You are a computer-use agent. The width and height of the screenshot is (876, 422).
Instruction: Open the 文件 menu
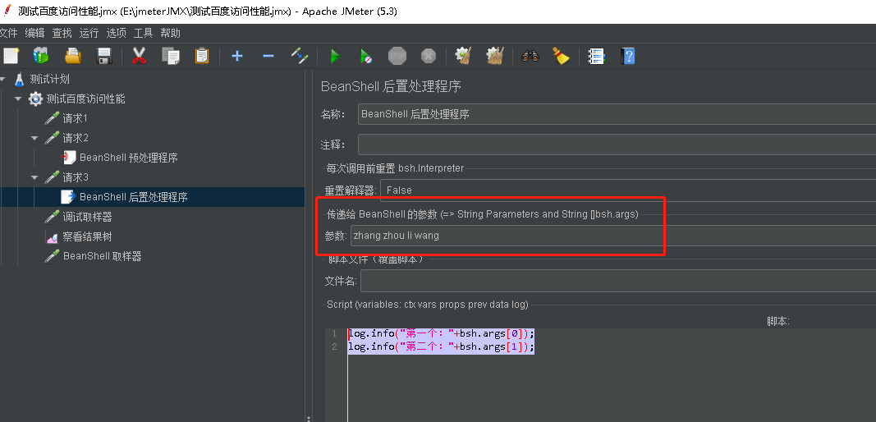9,33
